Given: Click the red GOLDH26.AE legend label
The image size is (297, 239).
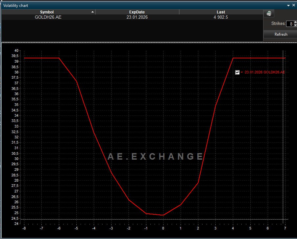Looking at the screenshot, I should [x=264, y=72].
